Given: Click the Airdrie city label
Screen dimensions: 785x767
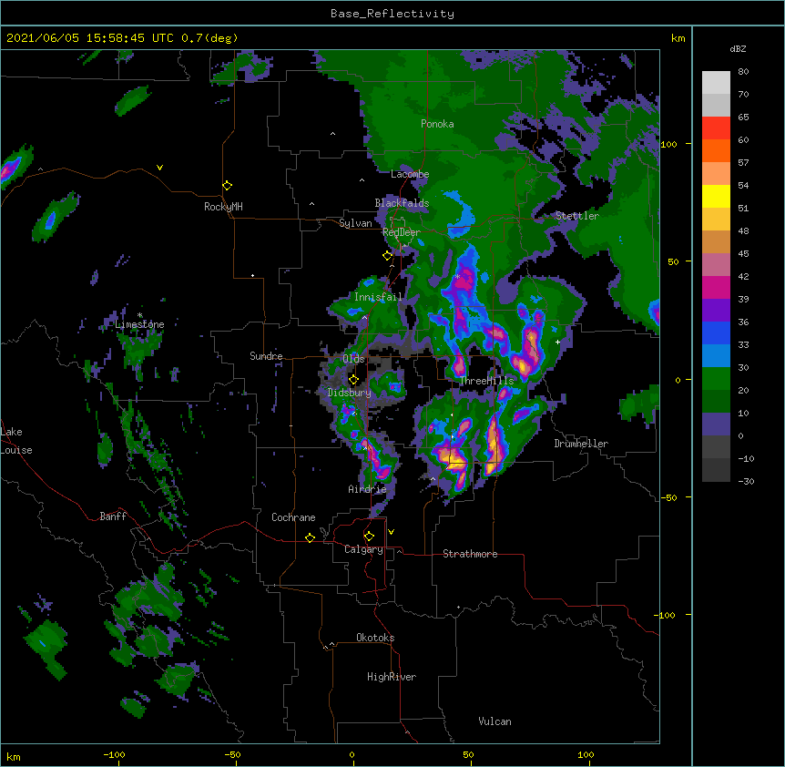Looking at the screenshot, I should click(367, 489).
